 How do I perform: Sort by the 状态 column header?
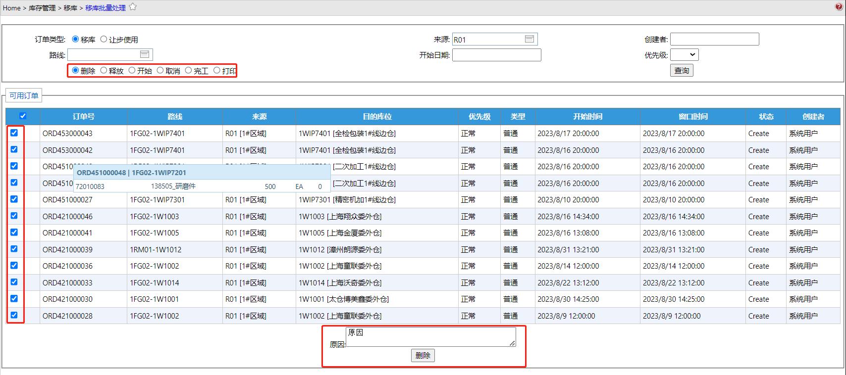tap(766, 117)
